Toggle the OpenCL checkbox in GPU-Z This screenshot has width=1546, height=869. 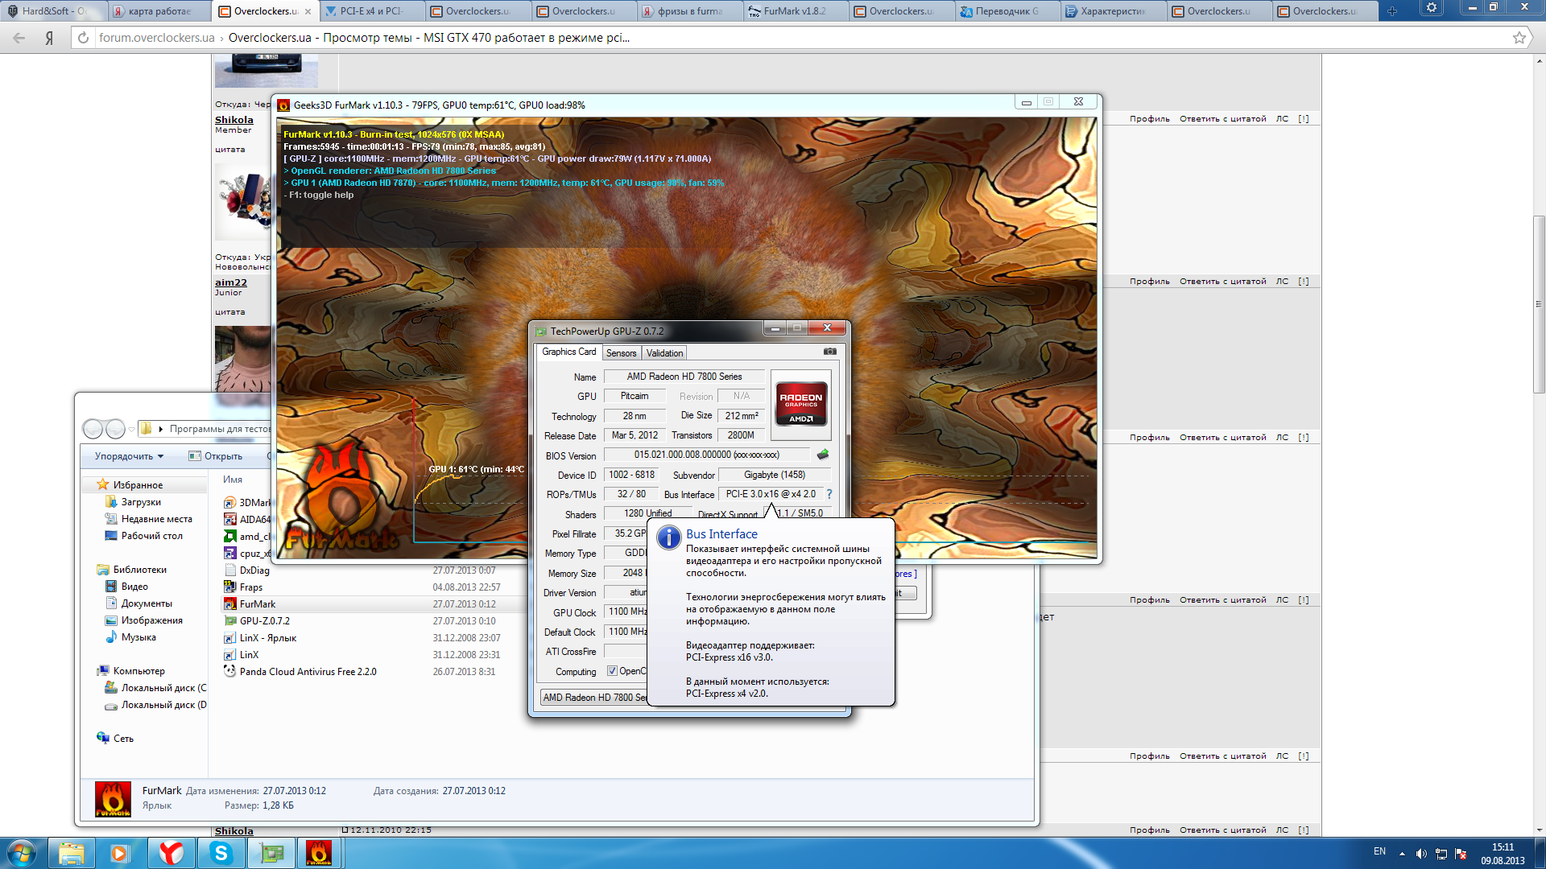pyautogui.click(x=612, y=671)
